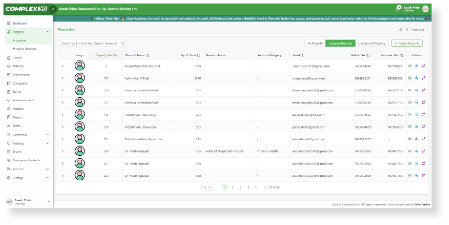The image size is (449, 225).
Task: Expand the Account menu
Action: 47,169
